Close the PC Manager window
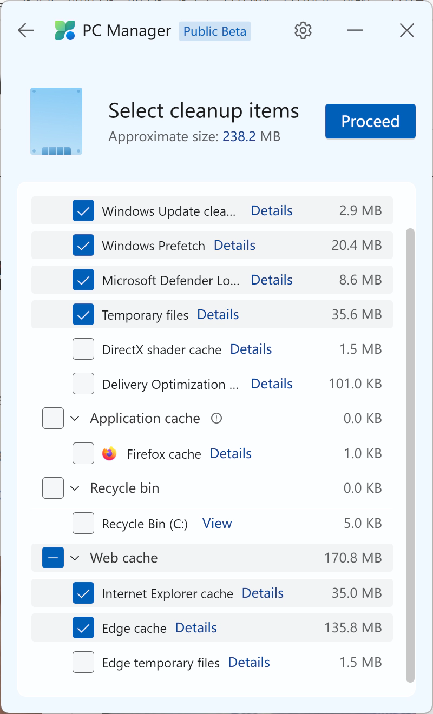Screen dimensions: 433x714 (407, 31)
